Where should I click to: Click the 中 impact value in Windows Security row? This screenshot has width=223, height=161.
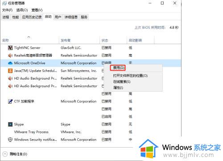130,140
